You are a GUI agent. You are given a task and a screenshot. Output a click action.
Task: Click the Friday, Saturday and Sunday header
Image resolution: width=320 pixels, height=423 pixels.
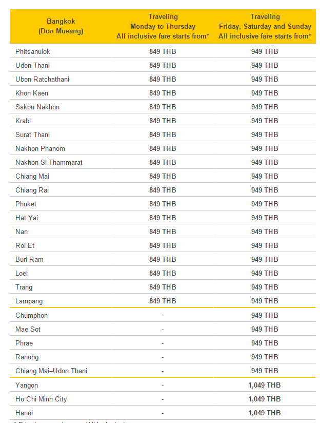point(265,27)
